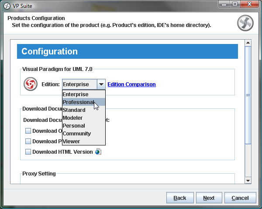Check the first download checkbox (Download O...)
The image size is (262, 209).
pos(28,131)
